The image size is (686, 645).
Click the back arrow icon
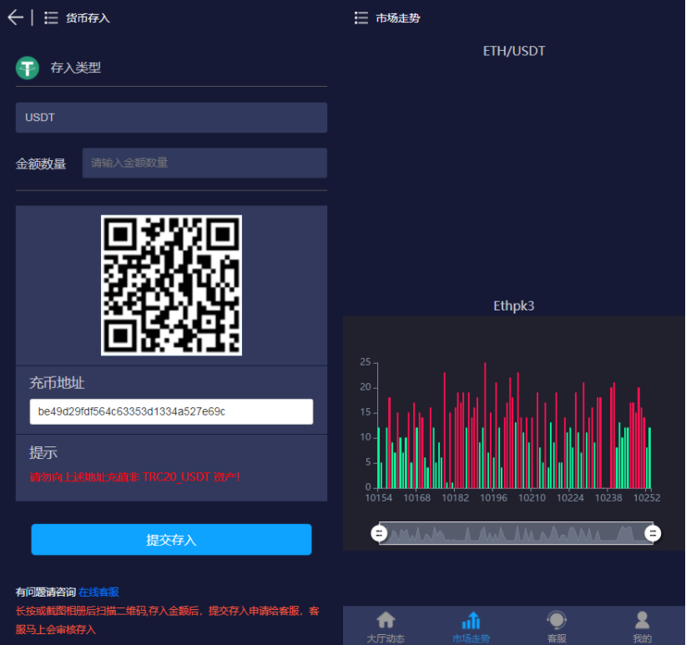pos(15,18)
